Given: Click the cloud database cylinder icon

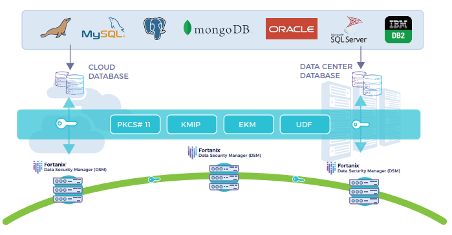Looking at the screenshot, I should point(69,83).
